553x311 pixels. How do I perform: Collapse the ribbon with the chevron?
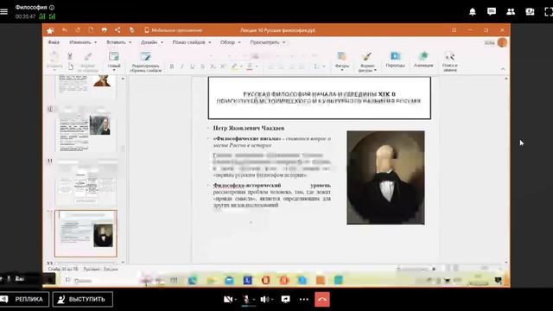503,69
